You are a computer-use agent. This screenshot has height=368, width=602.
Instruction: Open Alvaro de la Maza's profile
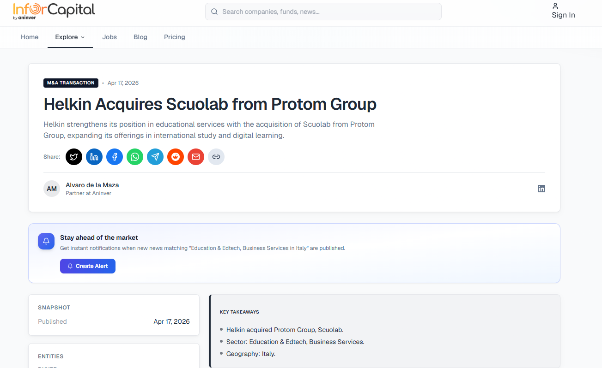[92, 185]
